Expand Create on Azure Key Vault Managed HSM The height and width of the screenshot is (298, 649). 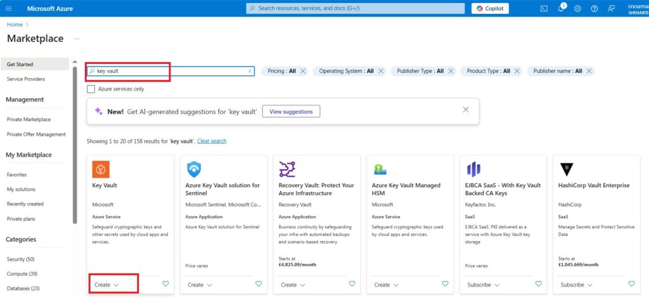pyautogui.click(x=386, y=285)
